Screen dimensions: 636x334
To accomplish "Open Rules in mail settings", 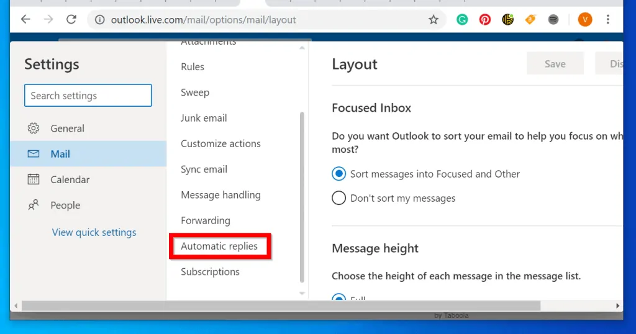I will pos(193,67).
